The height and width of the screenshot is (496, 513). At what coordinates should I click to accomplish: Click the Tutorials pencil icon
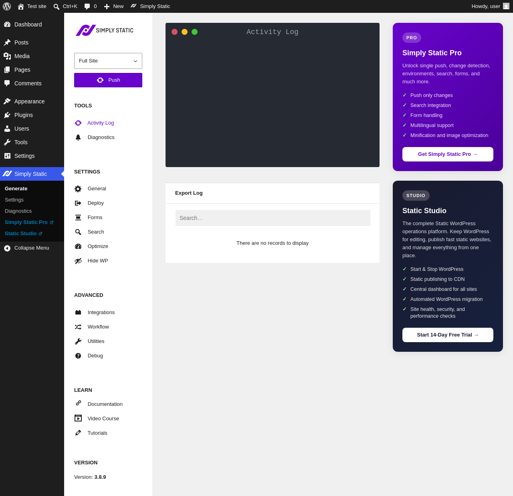point(78,433)
